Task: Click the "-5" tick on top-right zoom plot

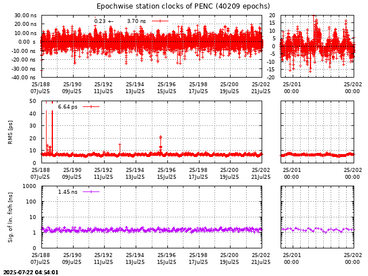Action: click(x=272, y=54)
